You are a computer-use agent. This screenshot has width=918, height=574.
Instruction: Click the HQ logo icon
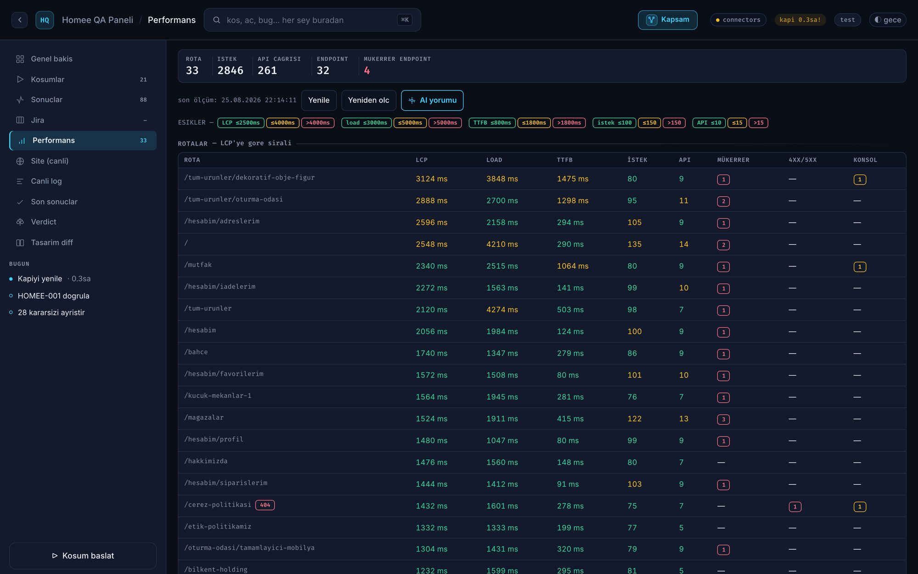[45, 20]
